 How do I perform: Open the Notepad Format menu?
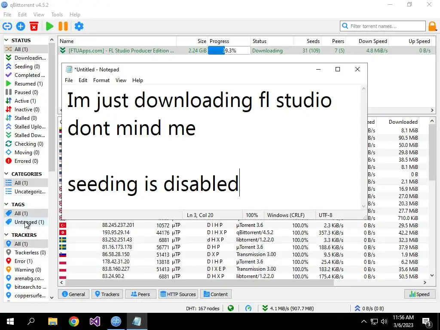pyautogui.click(x=101, y=80)
